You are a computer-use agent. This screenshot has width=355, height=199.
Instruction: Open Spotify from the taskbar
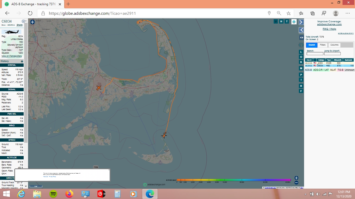tap(53, 194)
